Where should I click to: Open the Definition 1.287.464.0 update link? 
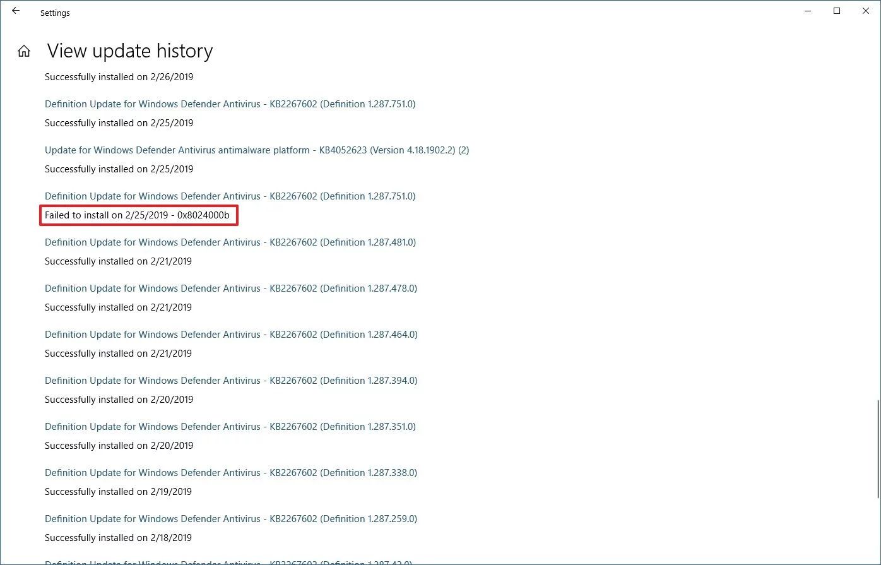point(231,335)
